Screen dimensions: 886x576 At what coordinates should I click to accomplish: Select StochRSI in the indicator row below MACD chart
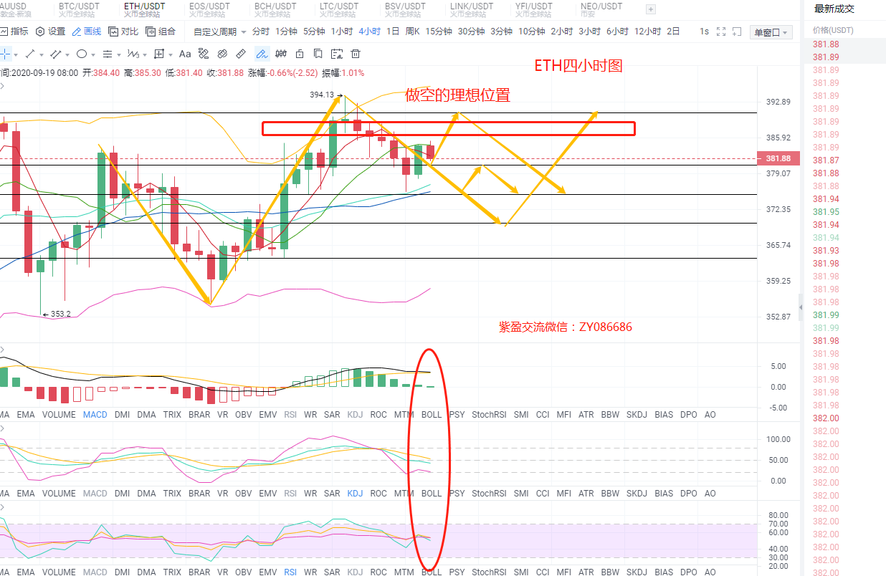(x=489, y=414)
